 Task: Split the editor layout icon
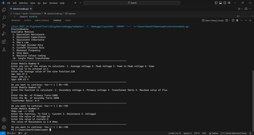[x=246, y=9]
